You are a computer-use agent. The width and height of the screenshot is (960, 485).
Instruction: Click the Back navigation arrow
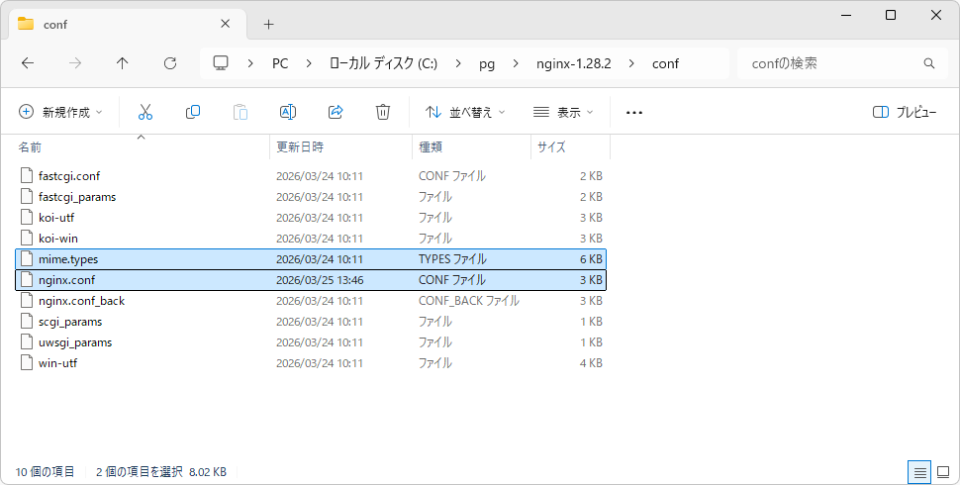[28, 63]
